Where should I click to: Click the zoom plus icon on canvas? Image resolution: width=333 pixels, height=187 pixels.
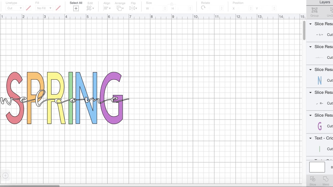pos(5,176)
